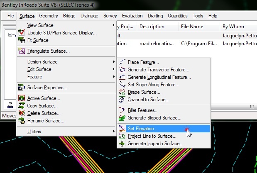This screenshot has height=173, width=257.
Task: Open the Geometry menu
Action: click(x=49, y=16)
